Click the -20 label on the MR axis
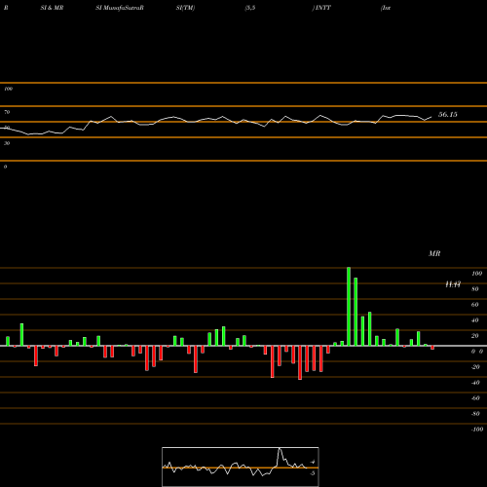 point(475,367)
